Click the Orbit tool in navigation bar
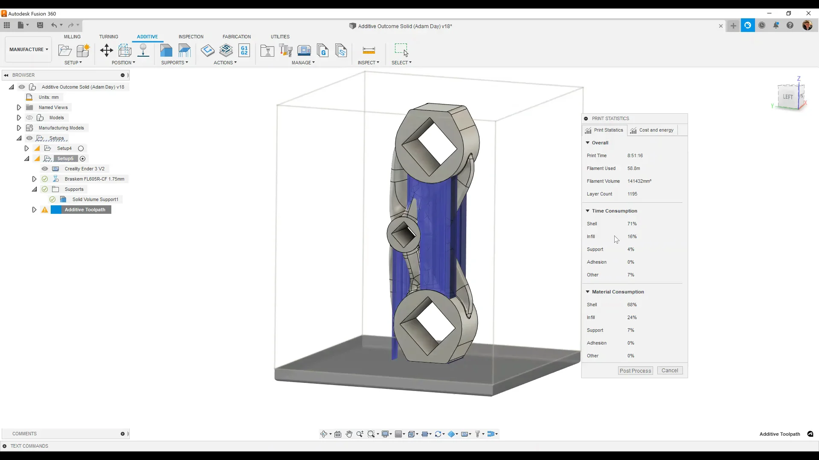This screenshot has height=460, width=819. click(x=324, y=434)
